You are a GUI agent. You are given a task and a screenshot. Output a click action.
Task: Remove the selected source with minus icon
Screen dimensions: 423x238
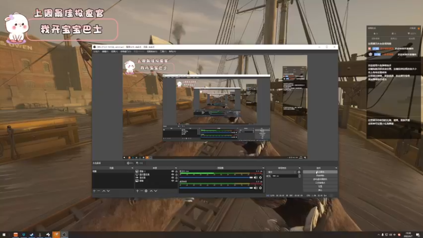tap(142, 191)
